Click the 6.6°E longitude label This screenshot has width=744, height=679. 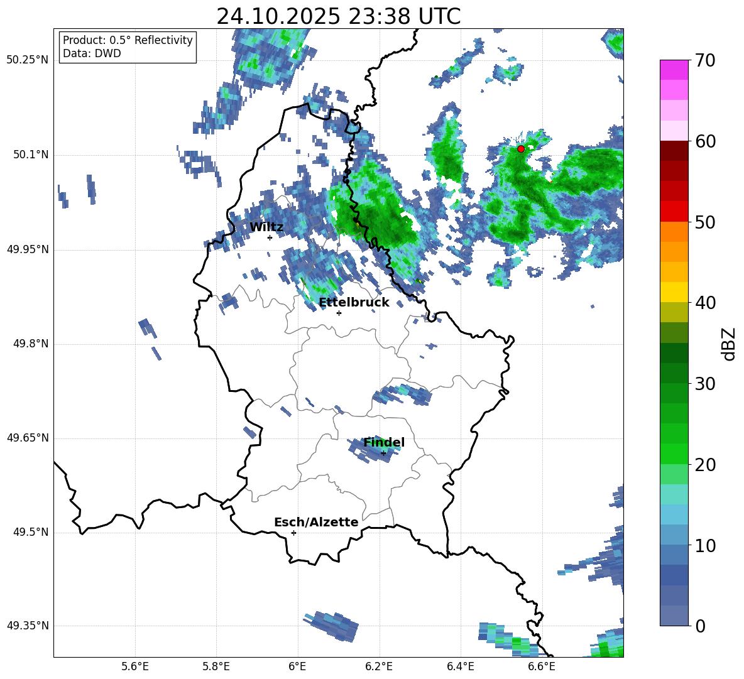click(x=542, y=666)
